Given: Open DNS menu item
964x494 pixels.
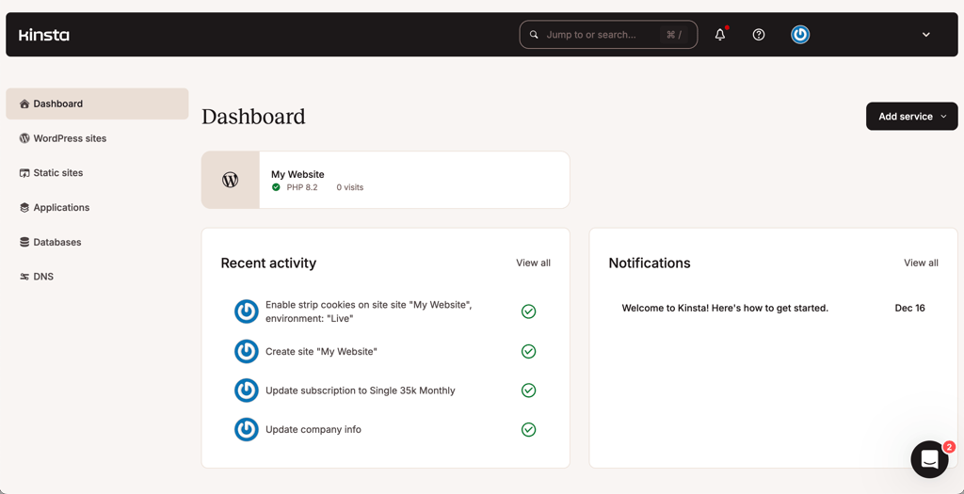Looking at the screenshot, I should (97, 277).
